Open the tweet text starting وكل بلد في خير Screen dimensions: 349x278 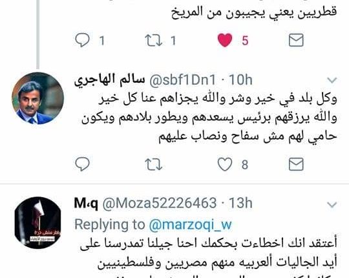[x=209, y=117]
